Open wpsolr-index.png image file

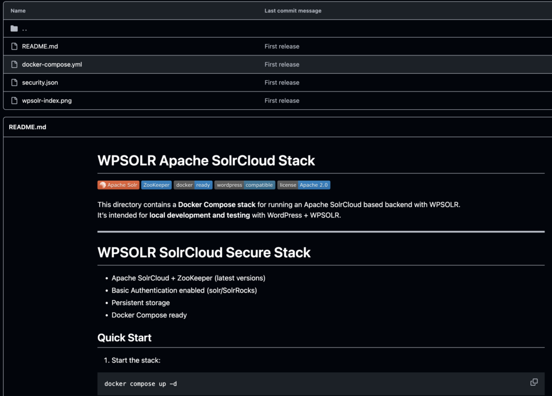click(47, 101)
